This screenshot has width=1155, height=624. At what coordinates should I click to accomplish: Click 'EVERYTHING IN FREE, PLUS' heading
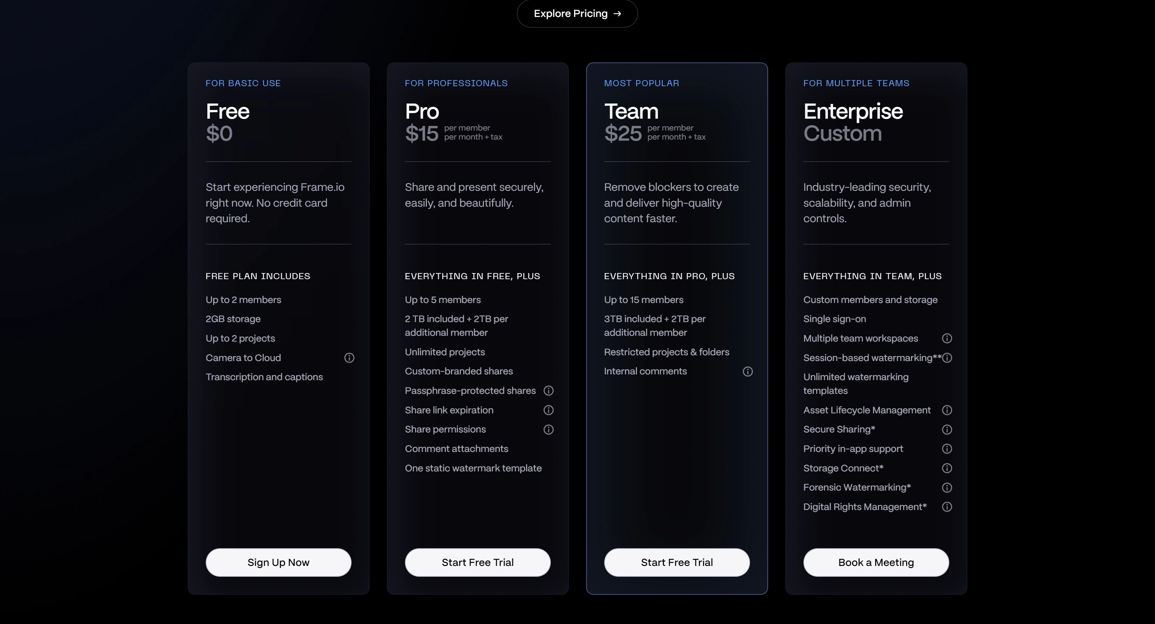[472, 276]
